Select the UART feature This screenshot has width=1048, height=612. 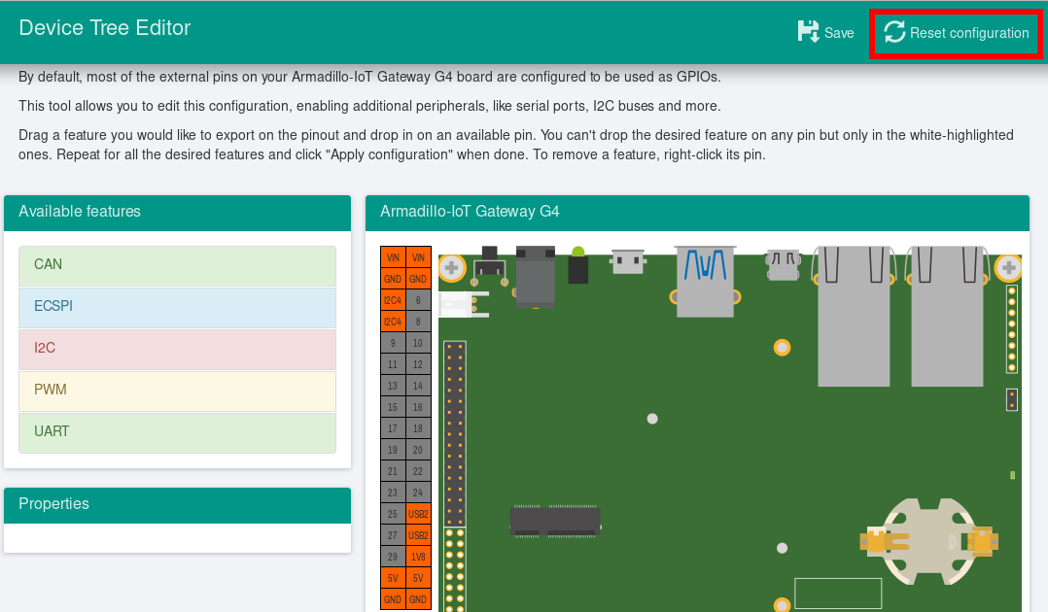(x=177, y=432)
